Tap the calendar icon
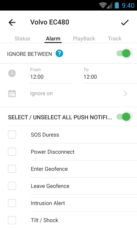137x228 pixels. [12, 93]
